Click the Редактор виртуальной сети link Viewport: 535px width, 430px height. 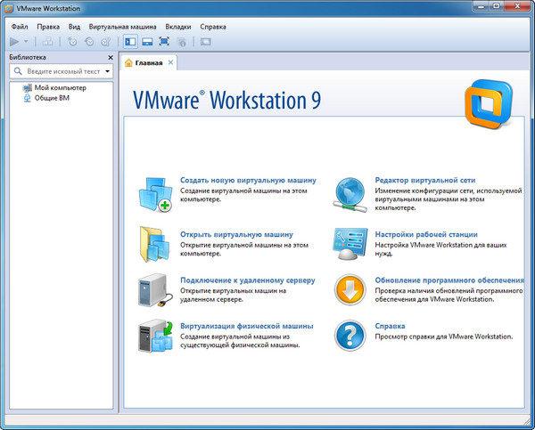pos(425,180)
